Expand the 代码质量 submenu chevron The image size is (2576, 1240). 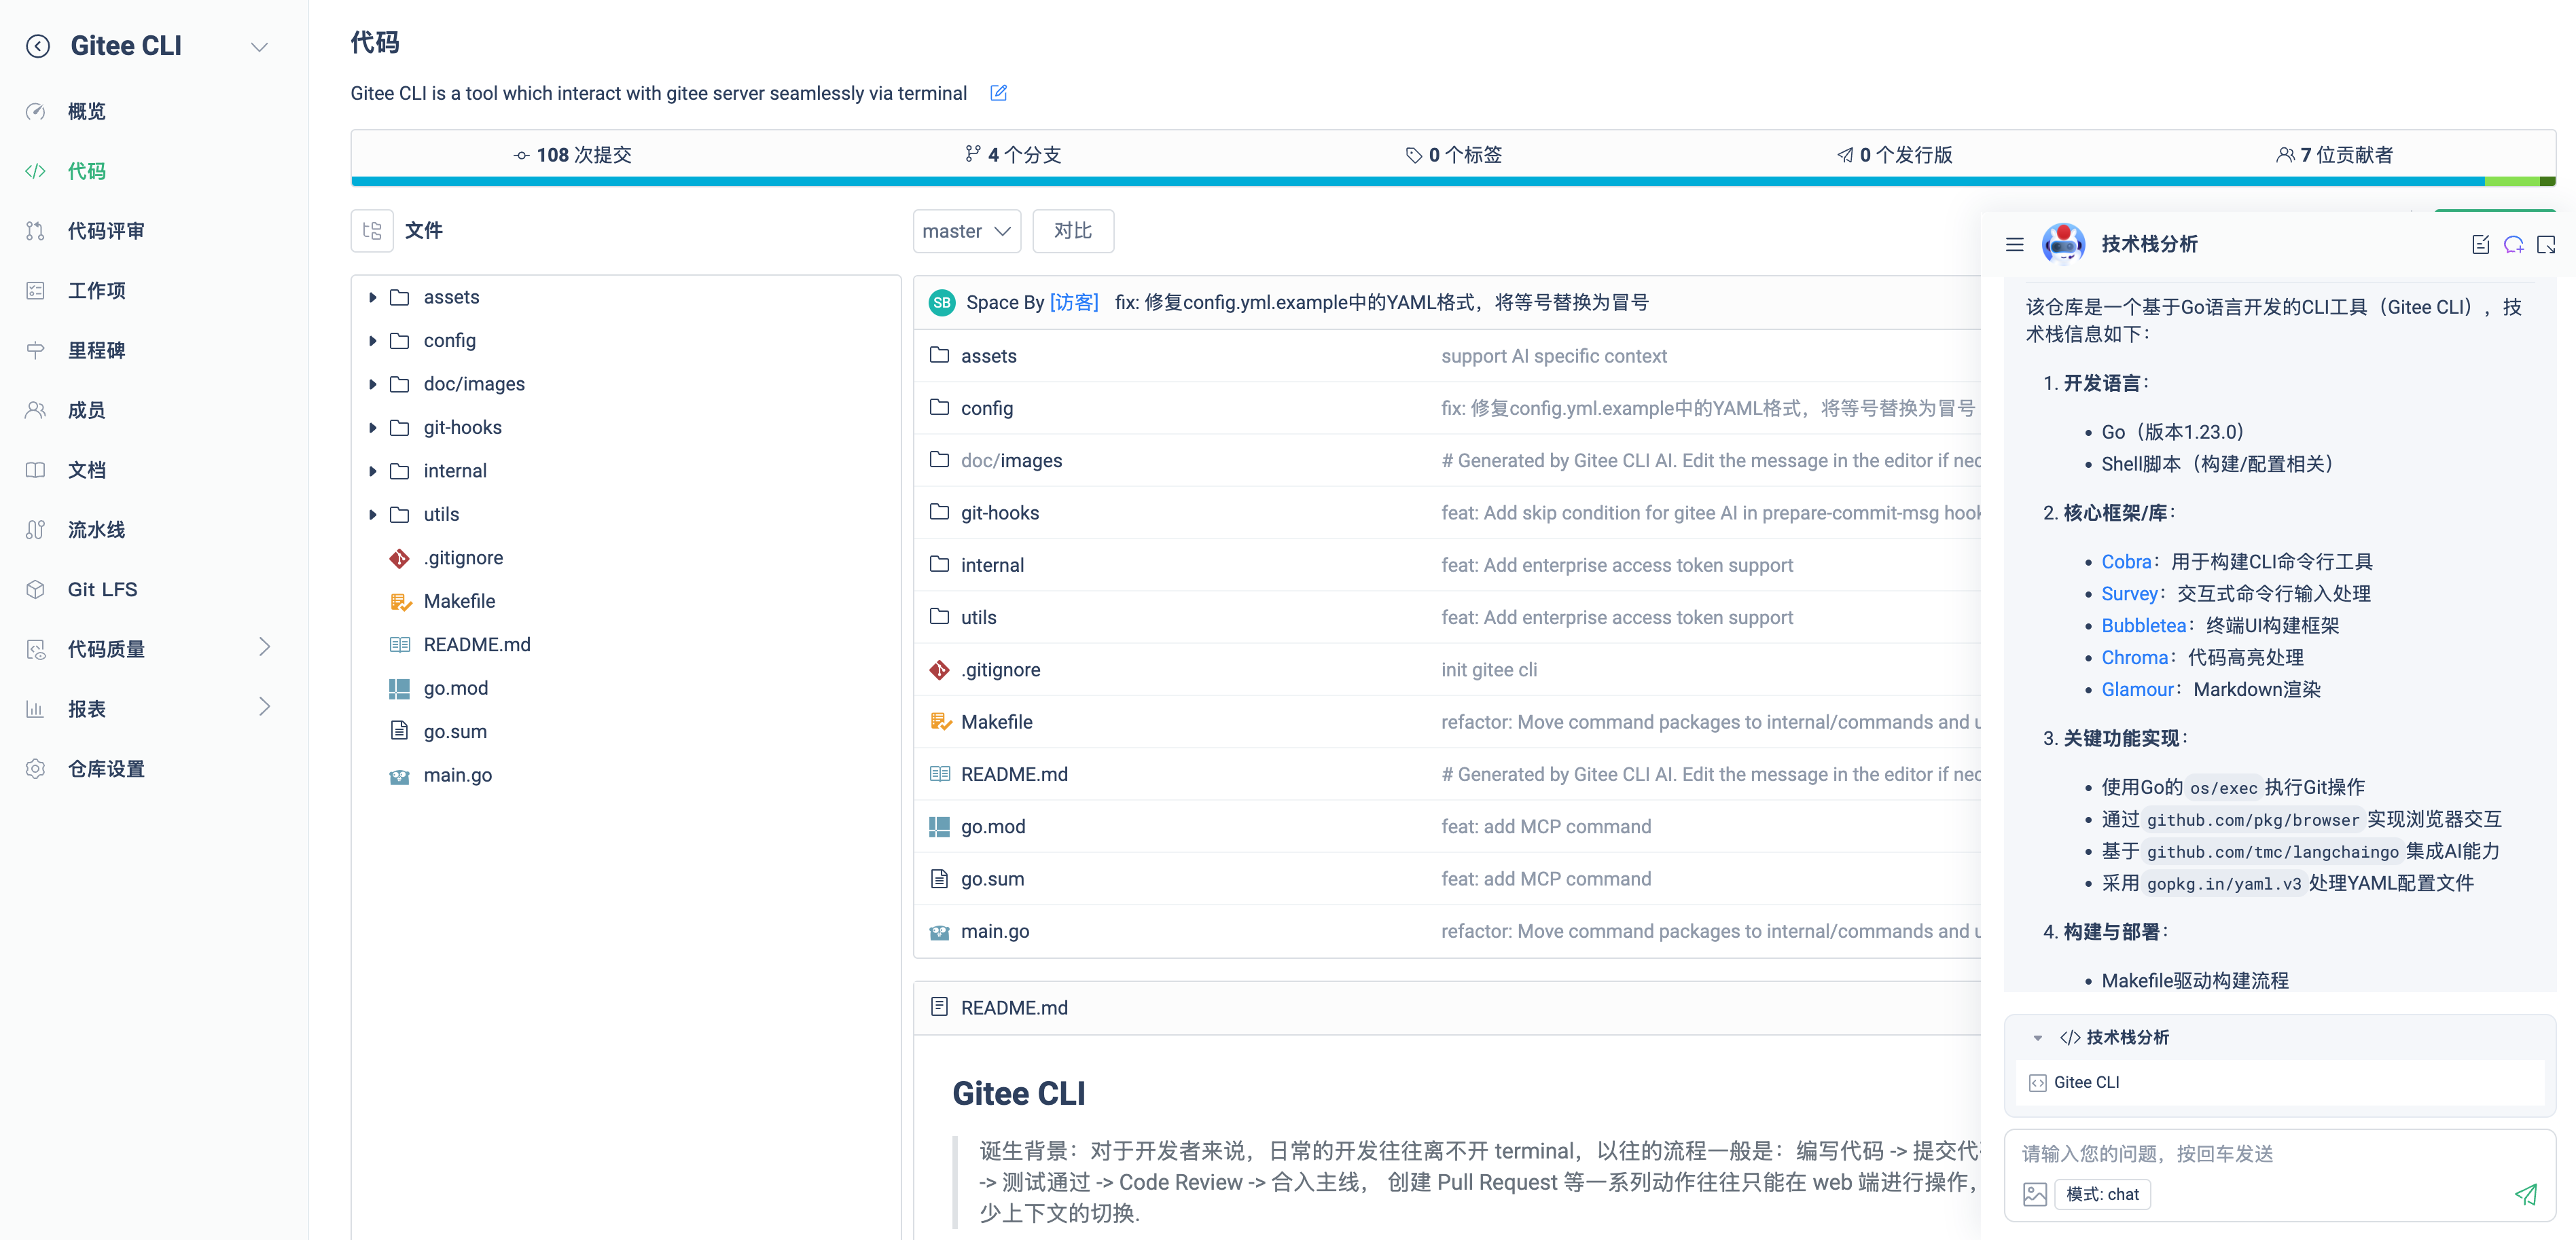pos(264,648)
